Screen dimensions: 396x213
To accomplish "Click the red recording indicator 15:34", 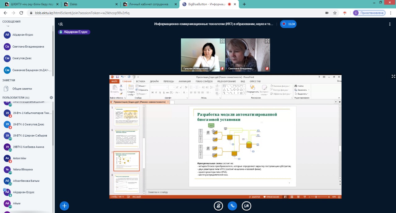I will point(288,24).
